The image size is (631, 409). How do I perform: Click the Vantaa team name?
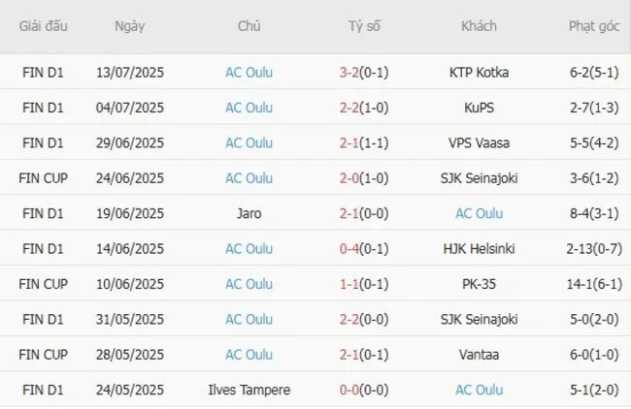(x=479, y=355)
